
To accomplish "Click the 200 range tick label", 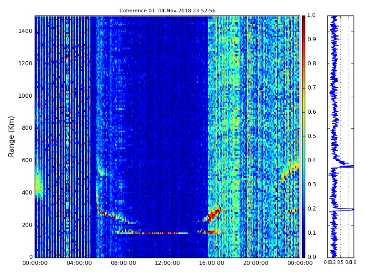I will click(x=27, y=225).
